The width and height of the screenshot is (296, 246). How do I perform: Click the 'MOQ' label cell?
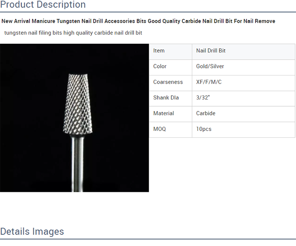(x=159, y=129)
